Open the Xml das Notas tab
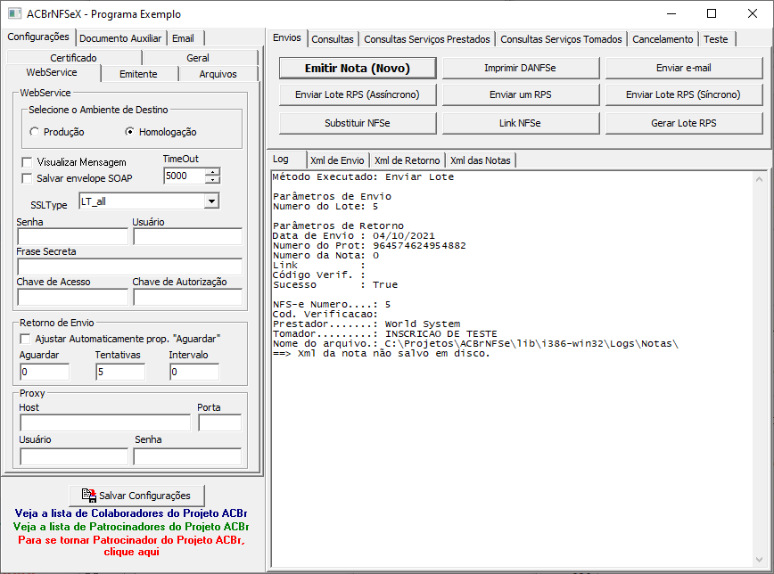Image resolution: width=774 pixels, height=574 pixels. pyautogui.click(x=481, y=160)
